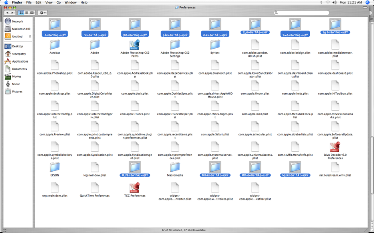Select the ByHost folder
374x233 pixels.
(x=215, y=45)
